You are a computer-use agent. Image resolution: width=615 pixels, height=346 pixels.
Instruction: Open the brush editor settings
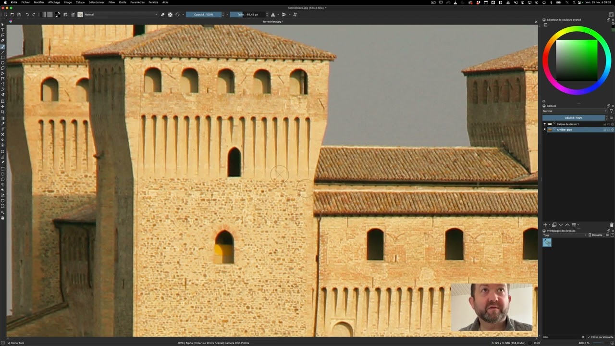(x=65, y=14)
